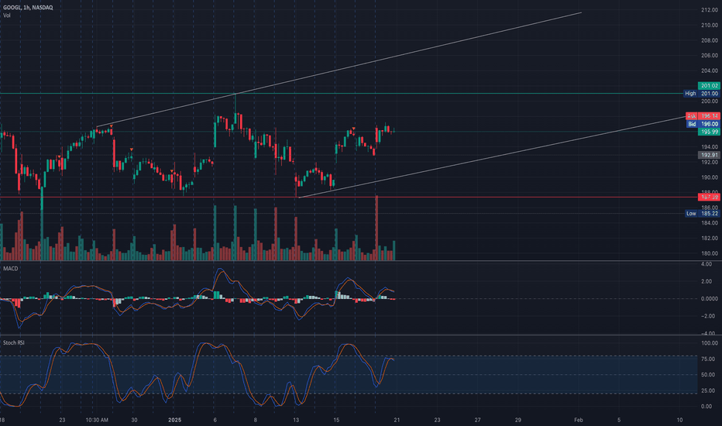Image resolution: width=722 pixels, height=426 pixels.
Task: Select the red horizontal line at 187.39
Action: tap(349, 197)
